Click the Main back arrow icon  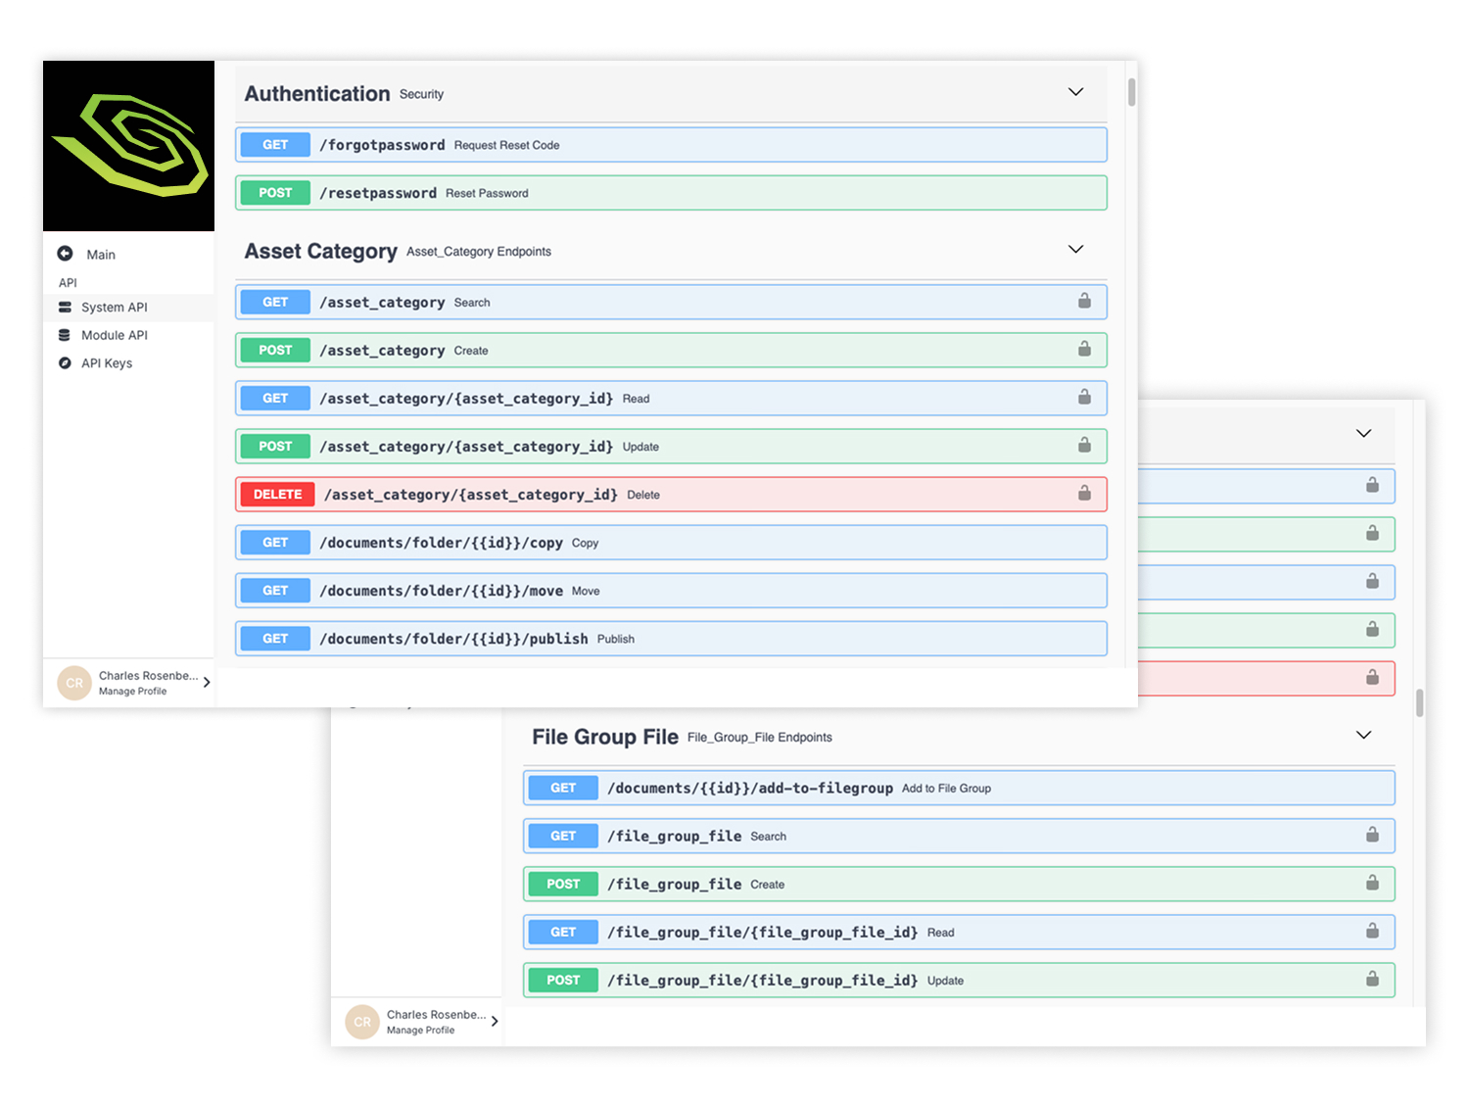click(x=65, y=254)
